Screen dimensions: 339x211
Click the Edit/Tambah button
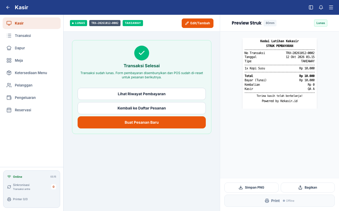pyautogui.click(x=198, y=23)
